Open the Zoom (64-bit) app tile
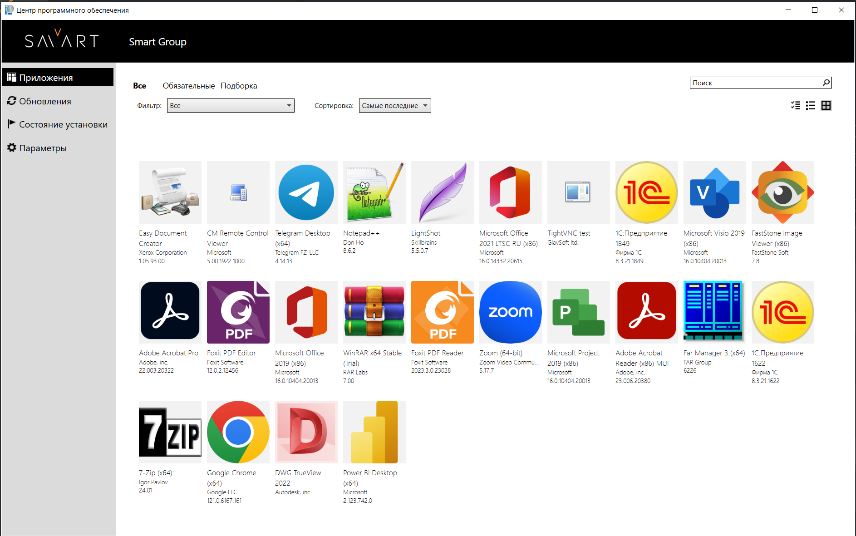The height and width of the screenshot is (536, 856). [510, 312]
